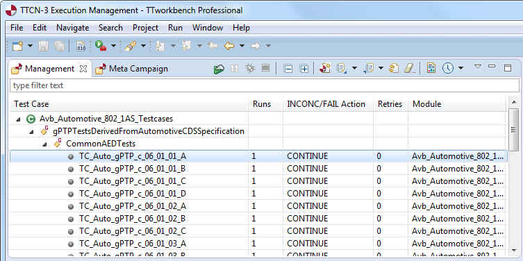The height and width of the screenshot is (261, 523).
Task: Click the green Run test campaign icon
Action: tap(219, 69)
